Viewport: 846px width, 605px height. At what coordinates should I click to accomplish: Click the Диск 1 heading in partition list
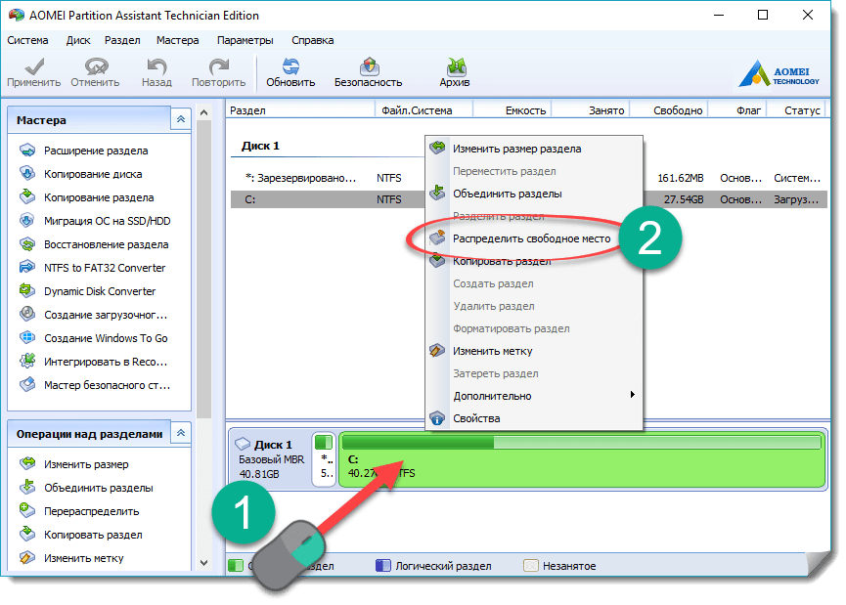(260, 147)
